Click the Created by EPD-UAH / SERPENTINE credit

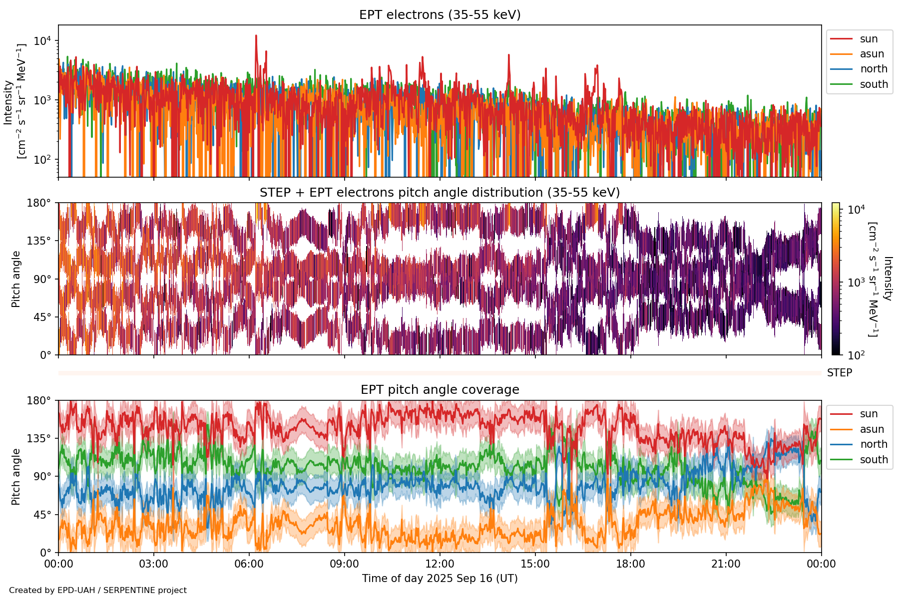98,591
